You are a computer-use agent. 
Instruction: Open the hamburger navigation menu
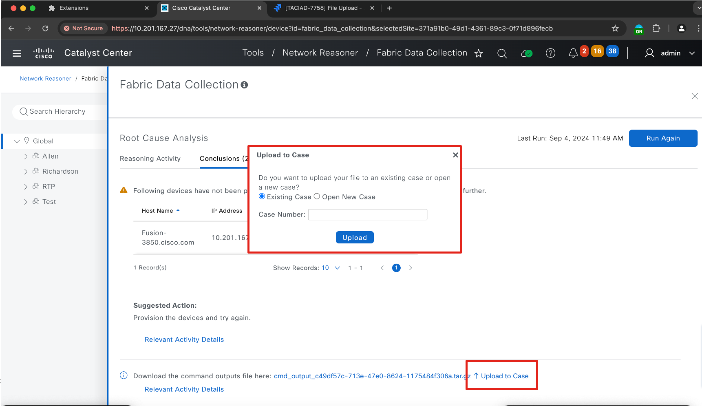(x=17, y=53)
